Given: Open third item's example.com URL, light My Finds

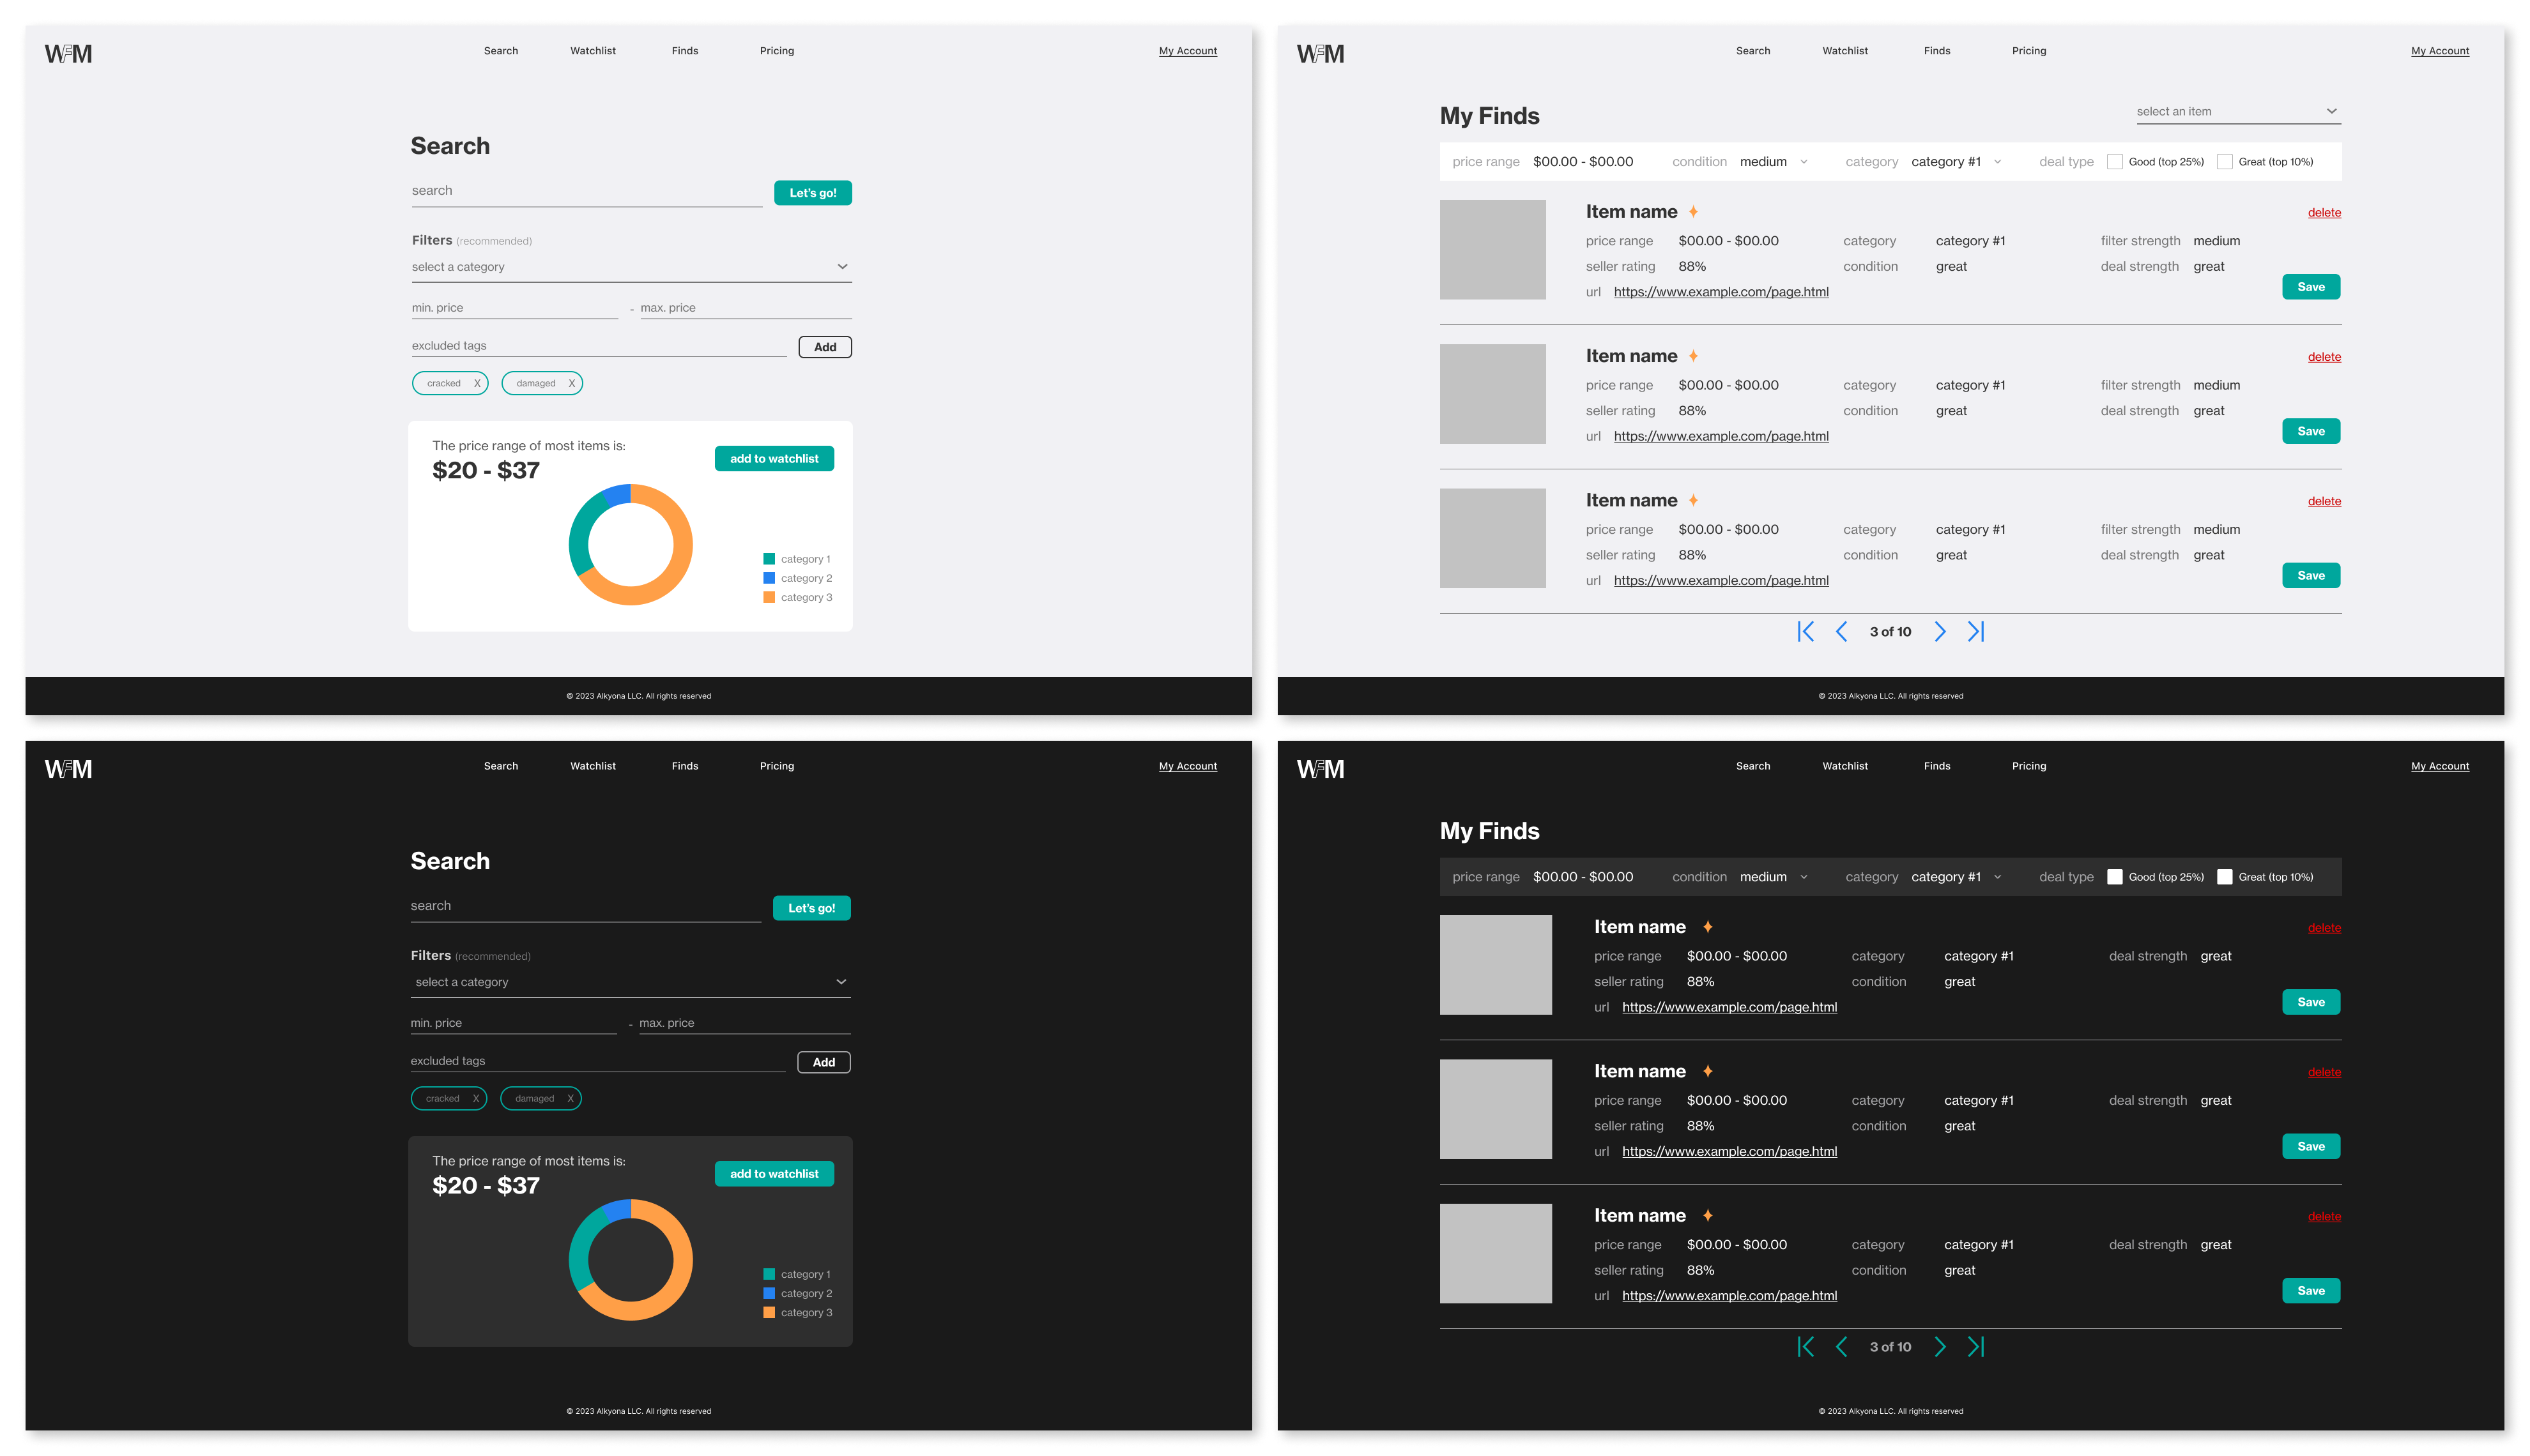Looking at the screenshot, I should 1722,581.
